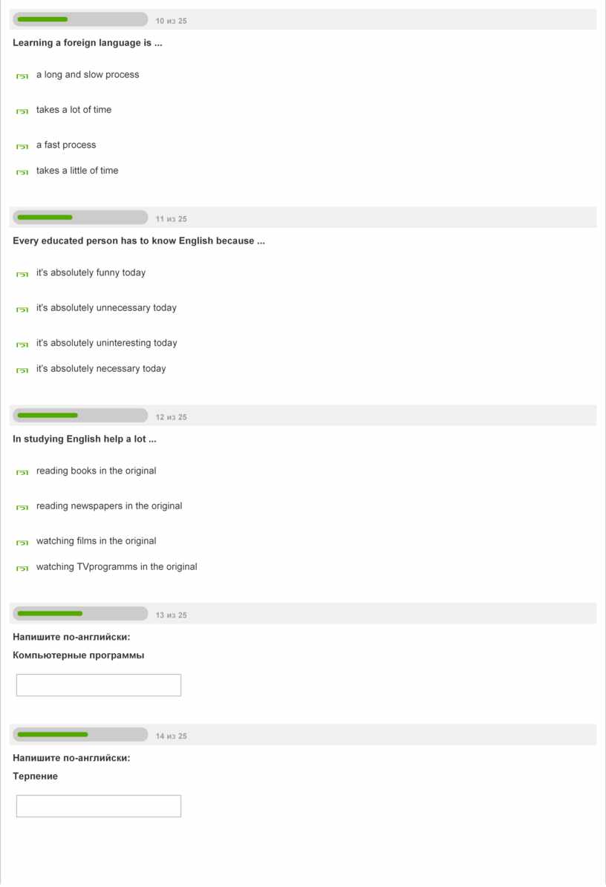
Task: Click the '11 из 25' question counter
Action: [172, 219]
